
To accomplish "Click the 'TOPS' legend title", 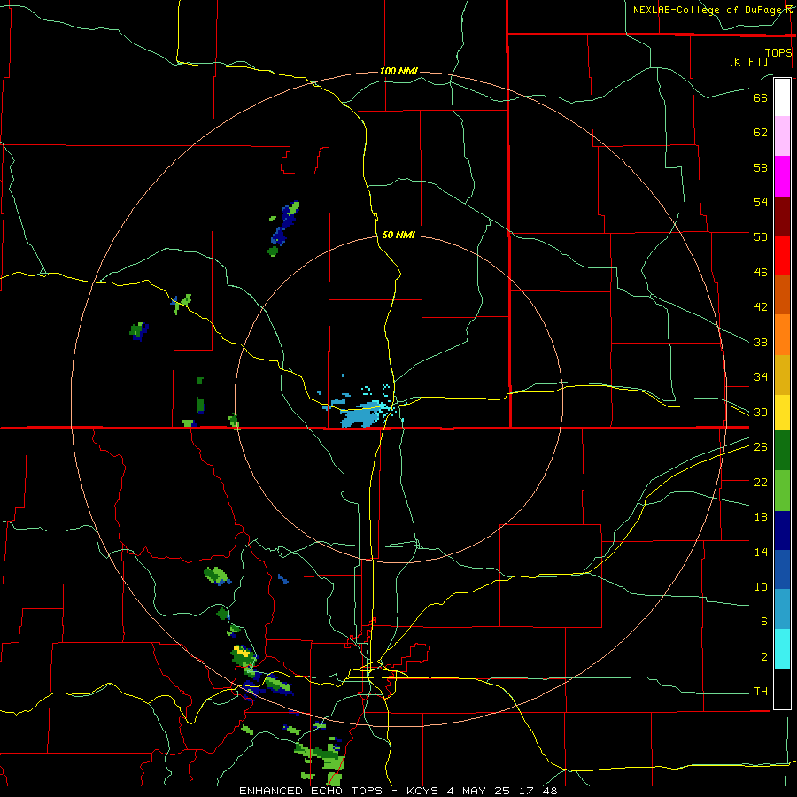I will coord(778,52).
